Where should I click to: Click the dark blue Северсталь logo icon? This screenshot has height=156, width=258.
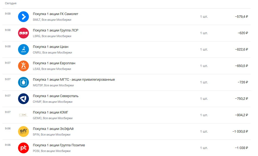[x=23, y=99]
